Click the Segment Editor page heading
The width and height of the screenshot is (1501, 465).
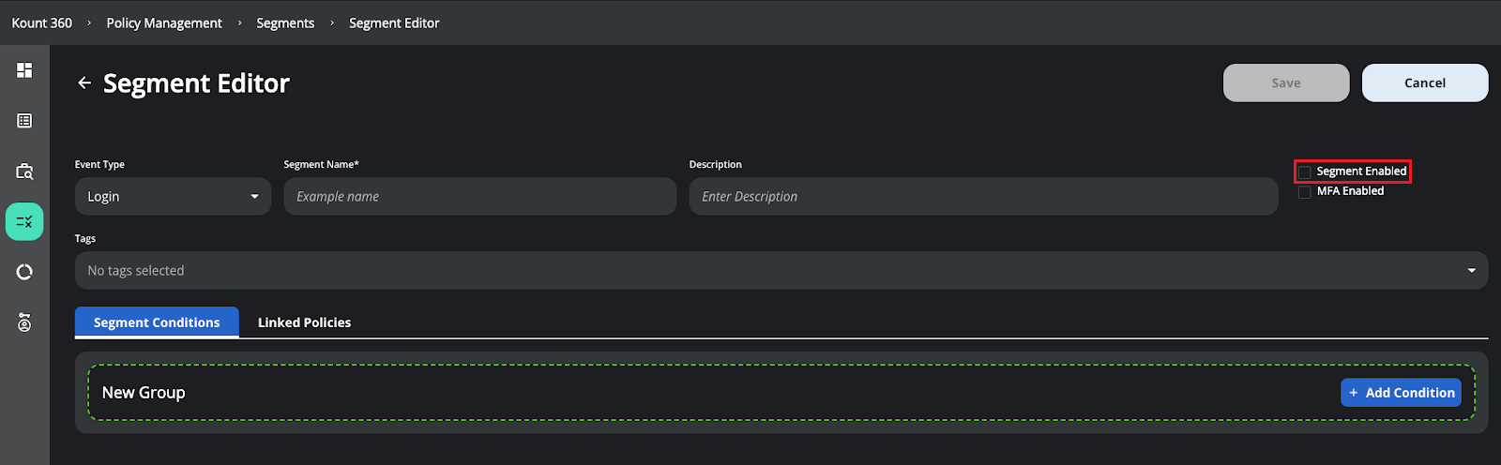click(x=196, y=83)
